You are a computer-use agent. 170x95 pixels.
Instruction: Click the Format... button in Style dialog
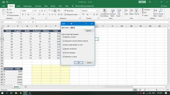pos(89,31)
